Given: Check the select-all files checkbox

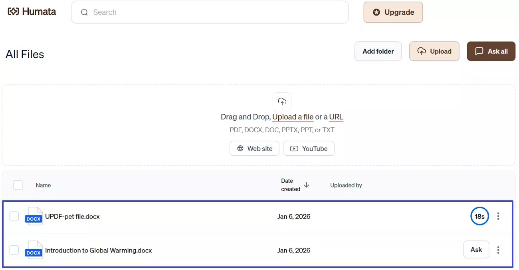Looking at the screenshot, I should click(x=18, y=185).
